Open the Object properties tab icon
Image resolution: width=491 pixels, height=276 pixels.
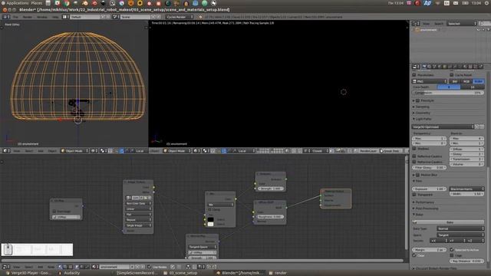[444, 67]
